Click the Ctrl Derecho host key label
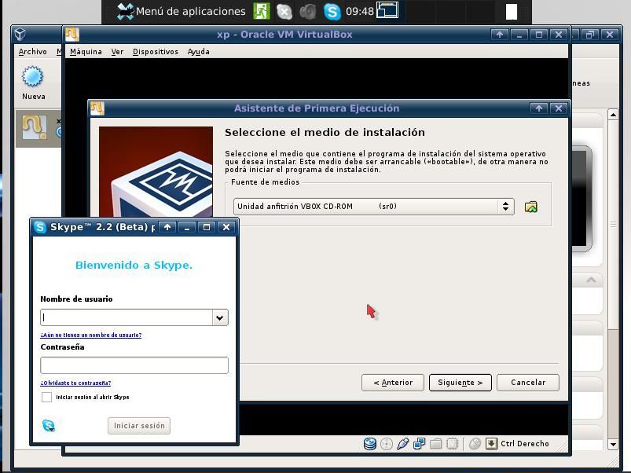Image resolution: width=631 pixels, height=473 pixels. point(525,444)
